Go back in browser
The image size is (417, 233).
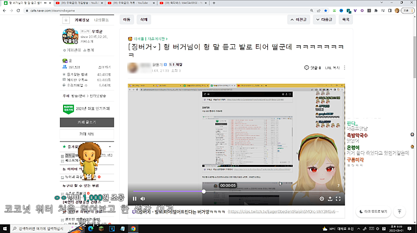[x=4, y=10]
